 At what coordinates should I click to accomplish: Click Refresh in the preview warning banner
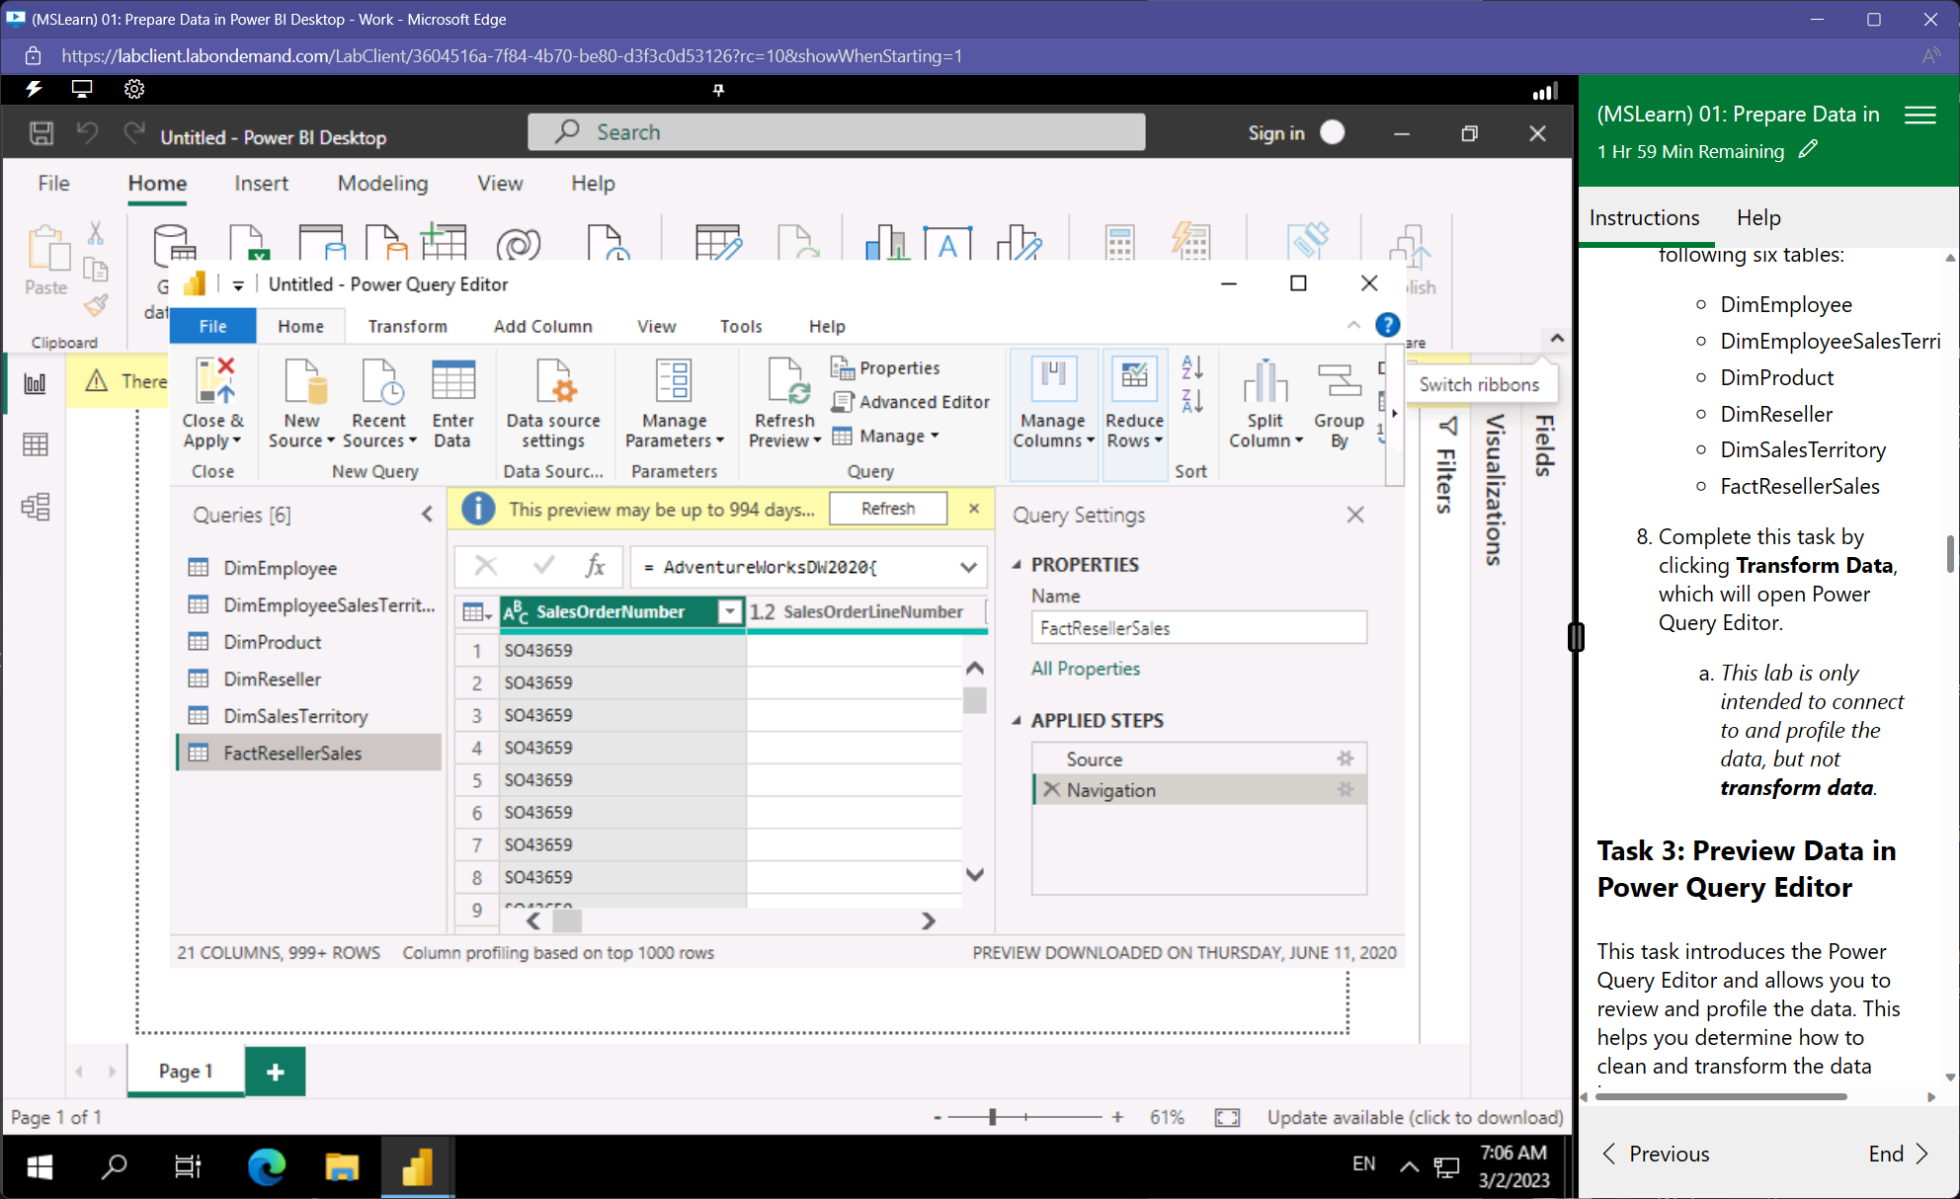pos(887,508)
